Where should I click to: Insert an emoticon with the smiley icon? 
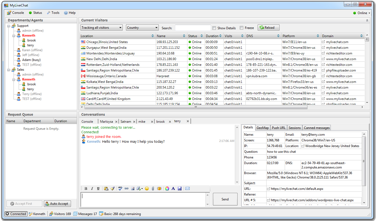pos(147,189)
